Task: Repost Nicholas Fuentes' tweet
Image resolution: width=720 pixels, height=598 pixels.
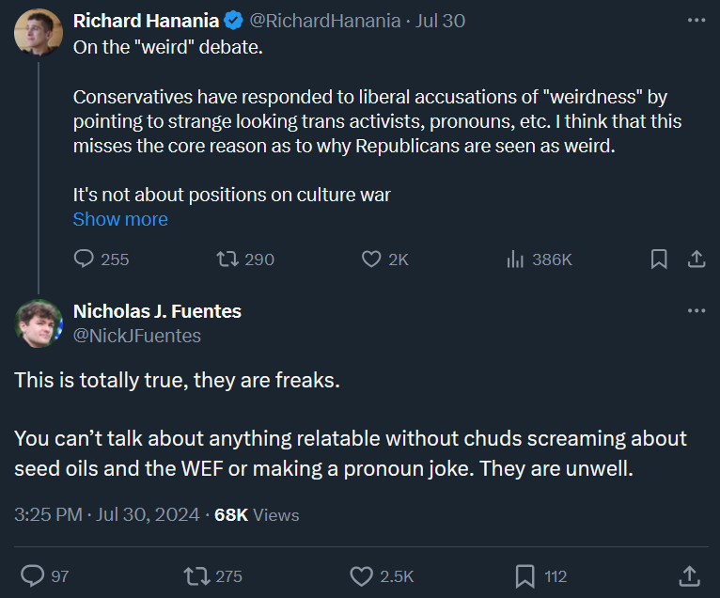Action: tap(197, 575)
